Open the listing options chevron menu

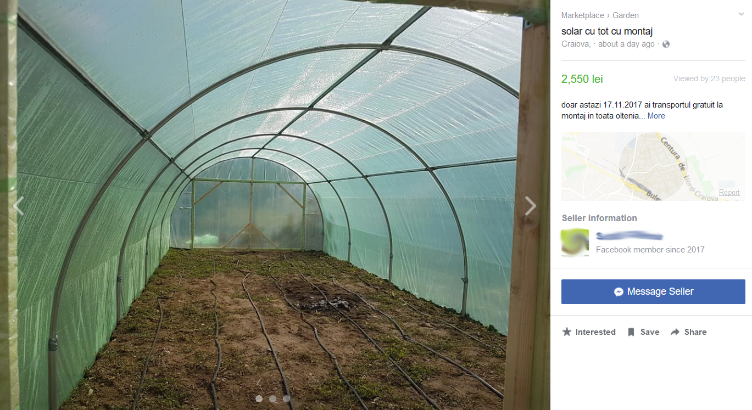741,14
